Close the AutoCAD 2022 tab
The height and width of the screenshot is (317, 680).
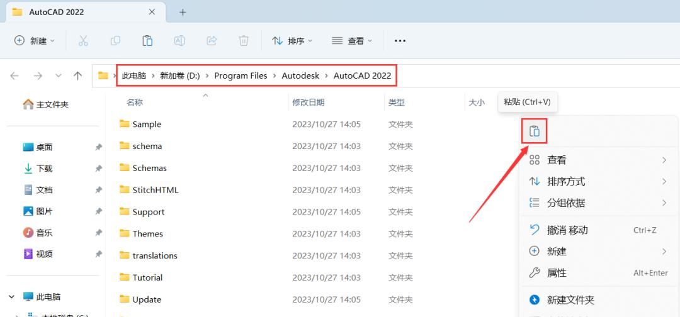pyautogui.click(x=152, y=12)
